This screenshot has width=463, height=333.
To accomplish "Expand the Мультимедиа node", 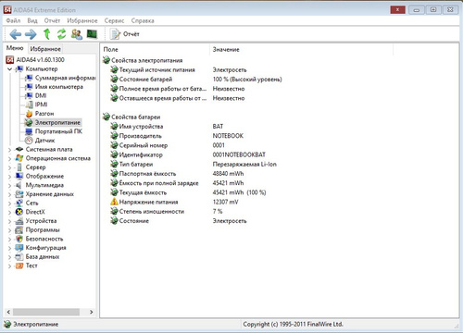I will pos(9,185).
